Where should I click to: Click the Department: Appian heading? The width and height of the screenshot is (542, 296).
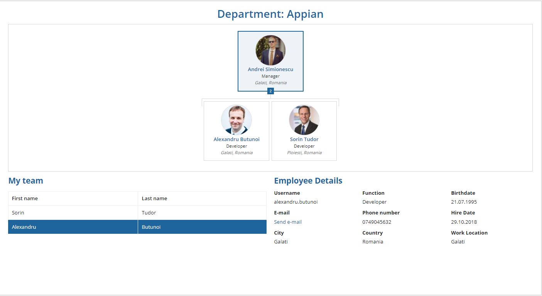(270, 14)
